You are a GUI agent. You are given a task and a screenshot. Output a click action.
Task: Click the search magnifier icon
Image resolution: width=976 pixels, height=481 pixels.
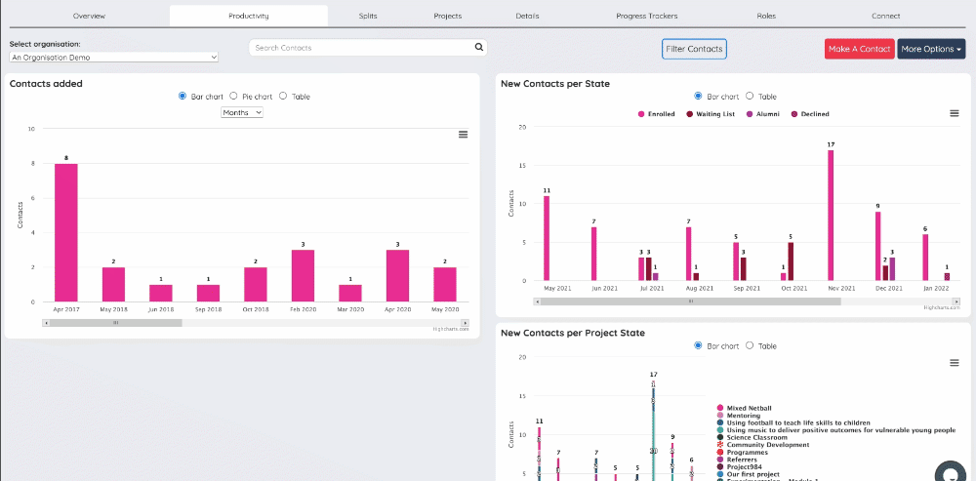pyautogui.click(x=478, y=47)
